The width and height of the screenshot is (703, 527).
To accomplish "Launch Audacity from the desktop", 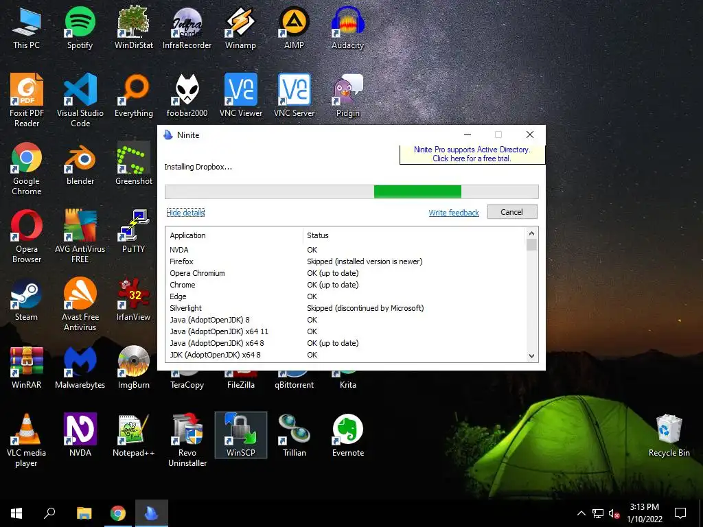I will pyautogui.click(x=347, y=27).
